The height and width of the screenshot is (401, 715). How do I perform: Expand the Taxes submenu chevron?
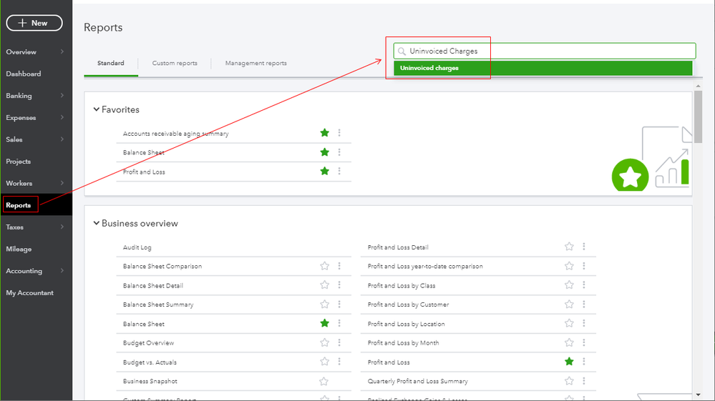click(x=62, y=226)
